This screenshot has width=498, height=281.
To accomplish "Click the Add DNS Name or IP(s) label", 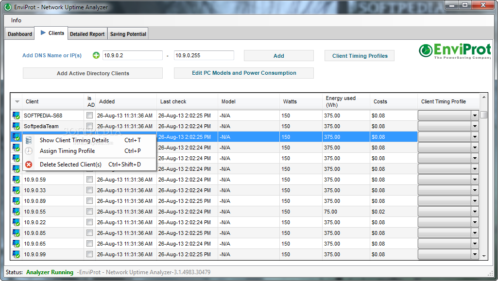I will point(52,55).
